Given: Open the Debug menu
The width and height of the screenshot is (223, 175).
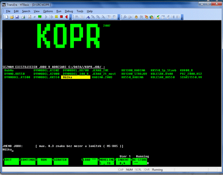Looking at the screenshot, I should tap(69, 11).
